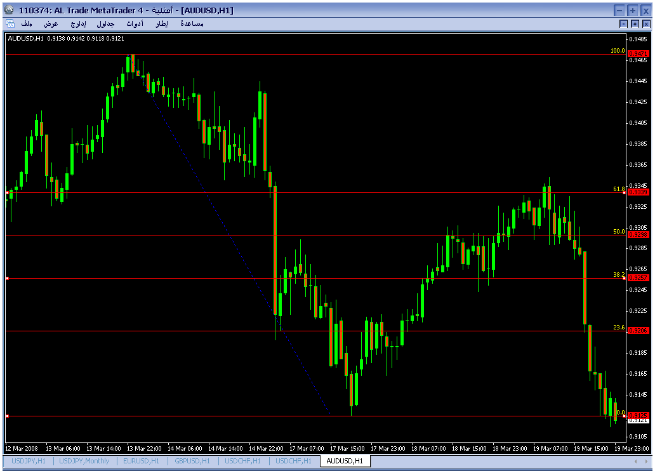Open the إدارج (Insert) menu

pos(78,24)
